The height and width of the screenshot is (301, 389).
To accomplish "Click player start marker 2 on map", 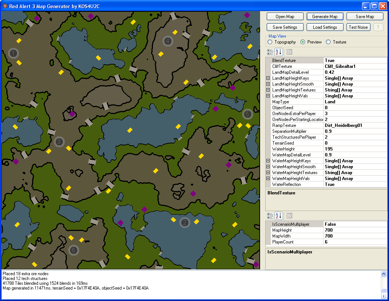I will coord(185,223).
